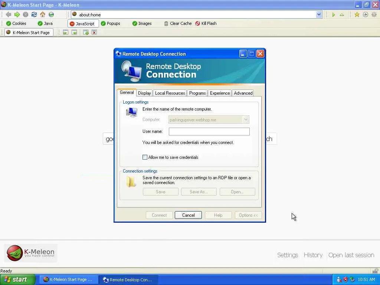Viewport: 380px width, 285px height.
Task: Click the red security shield tray icon
Action: (346, 280)
